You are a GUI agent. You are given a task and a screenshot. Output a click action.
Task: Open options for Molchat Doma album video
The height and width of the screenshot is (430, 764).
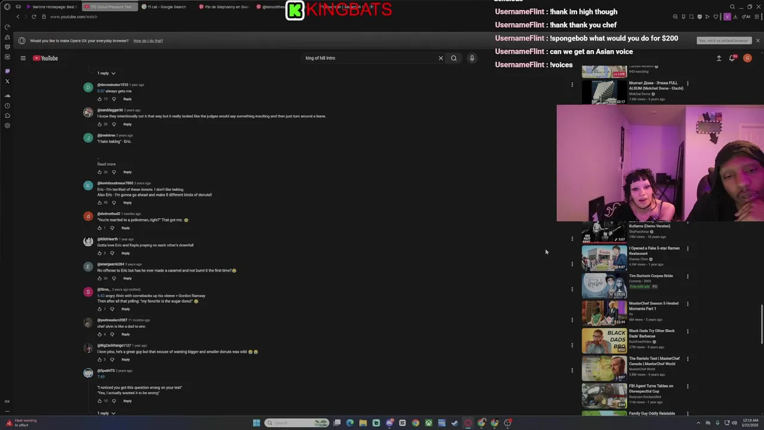coord(688,84)
